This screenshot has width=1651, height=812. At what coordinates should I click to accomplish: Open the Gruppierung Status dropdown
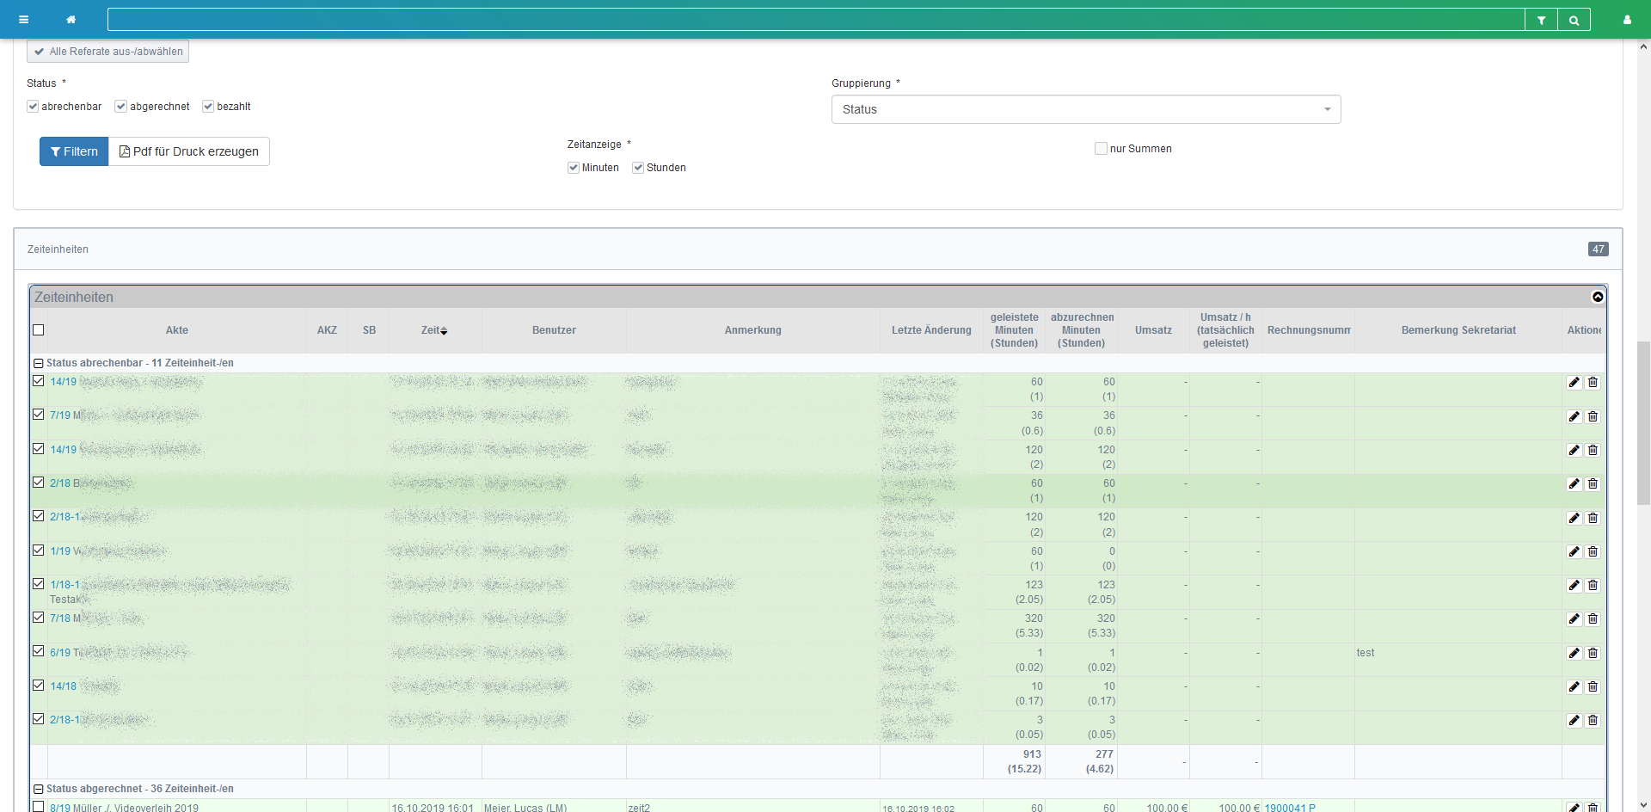click(x=1085, y=109)
